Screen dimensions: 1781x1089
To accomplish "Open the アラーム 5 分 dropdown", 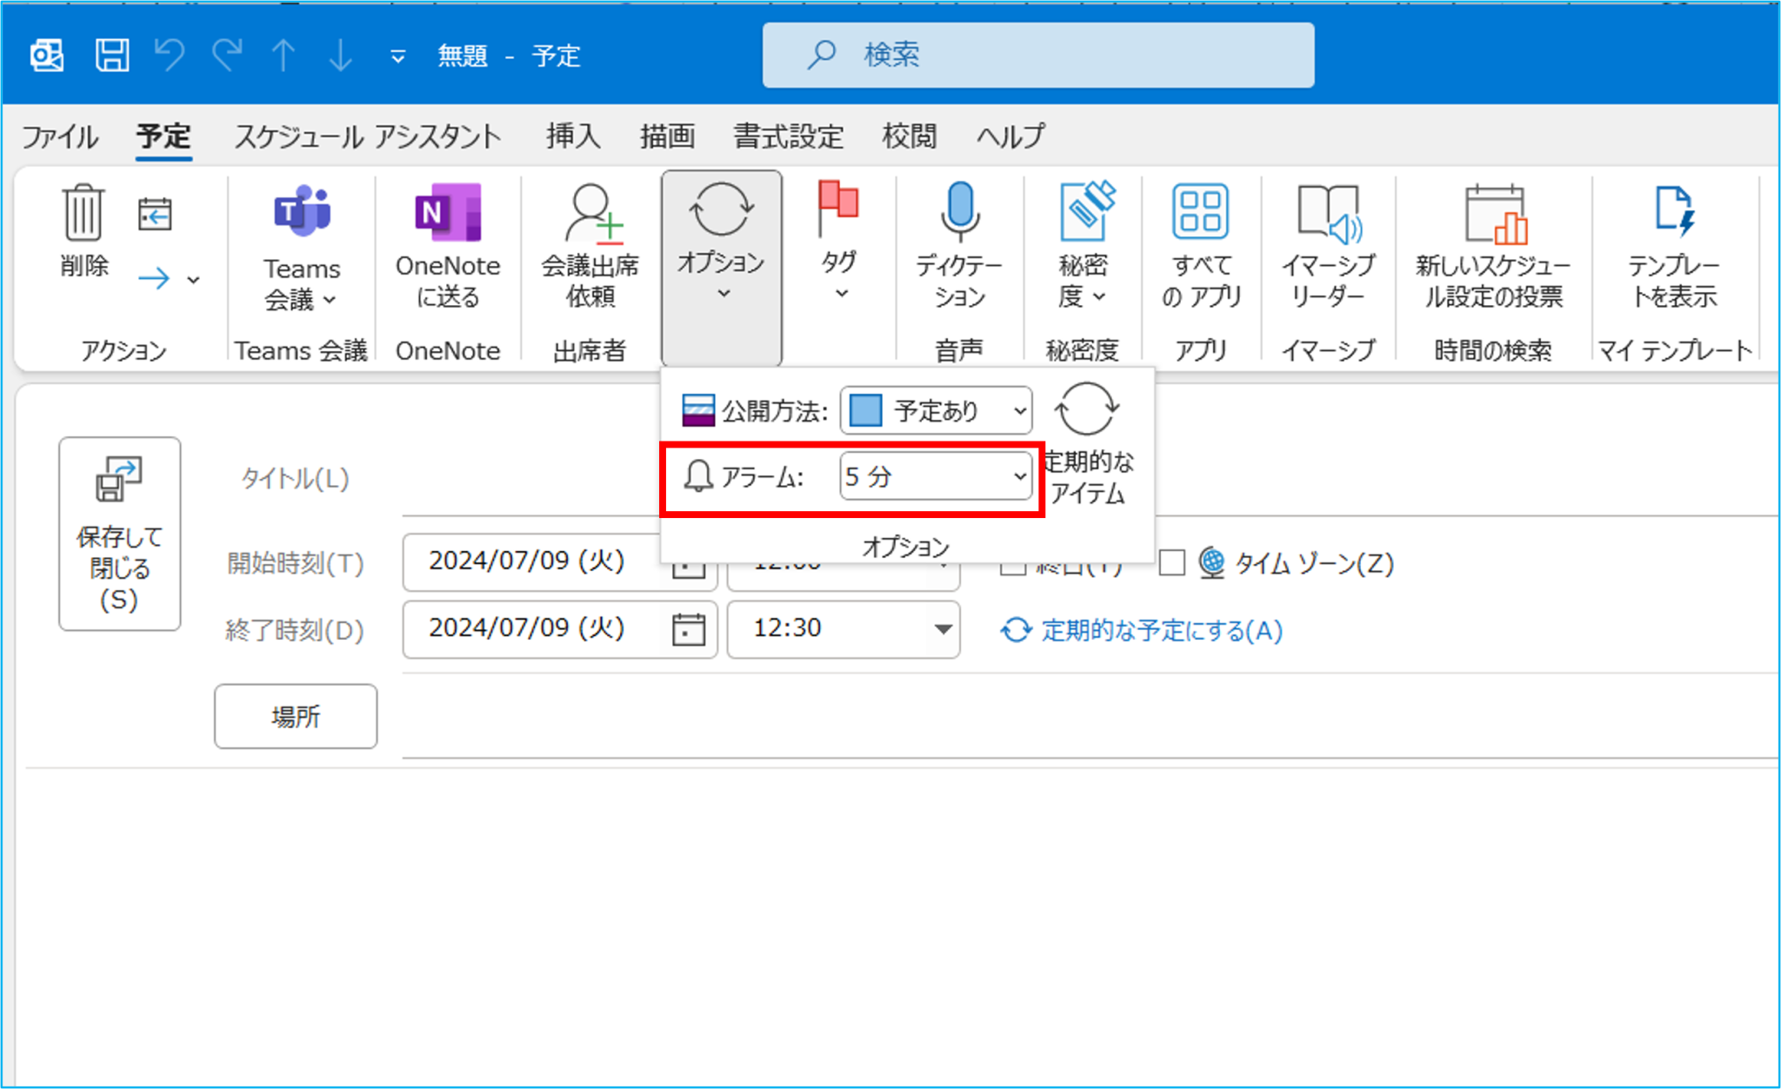I will pos(936,476).
